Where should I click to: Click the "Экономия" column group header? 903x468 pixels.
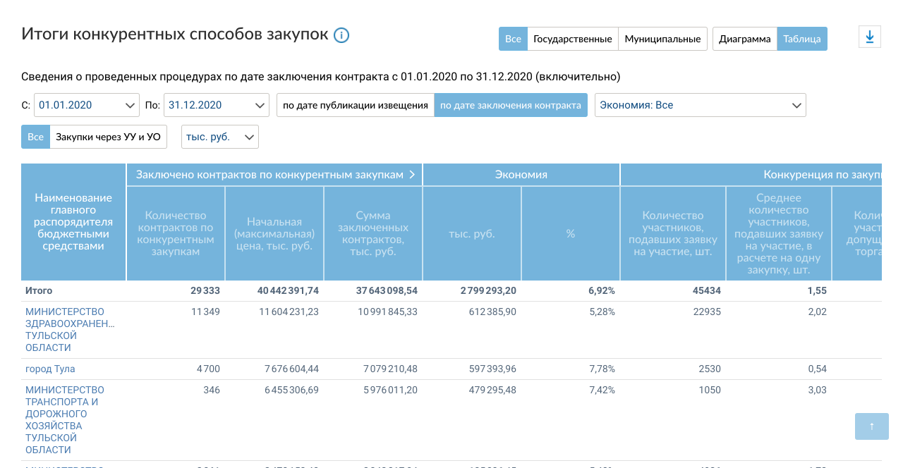(x=521, y=175)
